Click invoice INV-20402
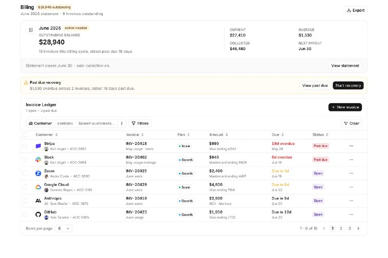This screenshot has width=388, height=258. 136,157
